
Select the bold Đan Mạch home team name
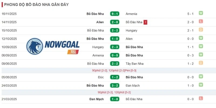(x=97, y=99)
